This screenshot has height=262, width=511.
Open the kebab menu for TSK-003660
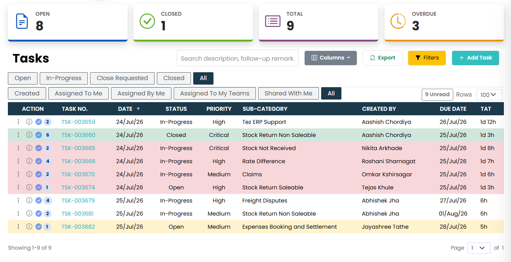(18, 135)
